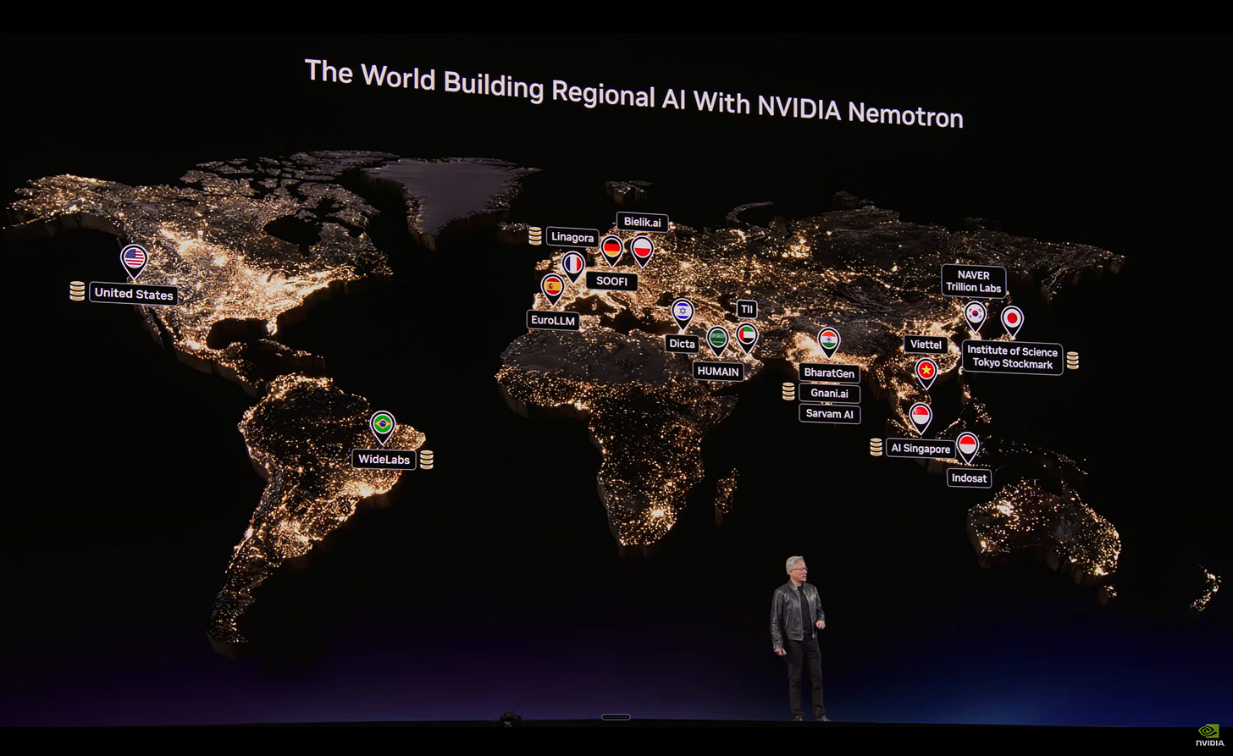Click the India flag pin above BharatGen
Image resolution: width=1233 pixels, height=756 pixels.
coord(829,343)
